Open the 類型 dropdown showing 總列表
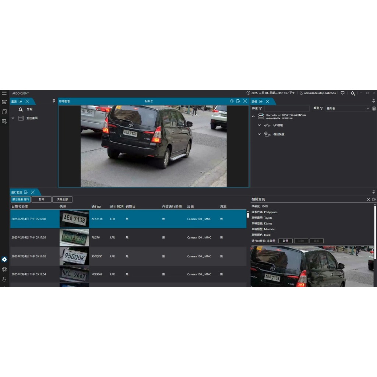The image size is (377, 377). point(347,109)
